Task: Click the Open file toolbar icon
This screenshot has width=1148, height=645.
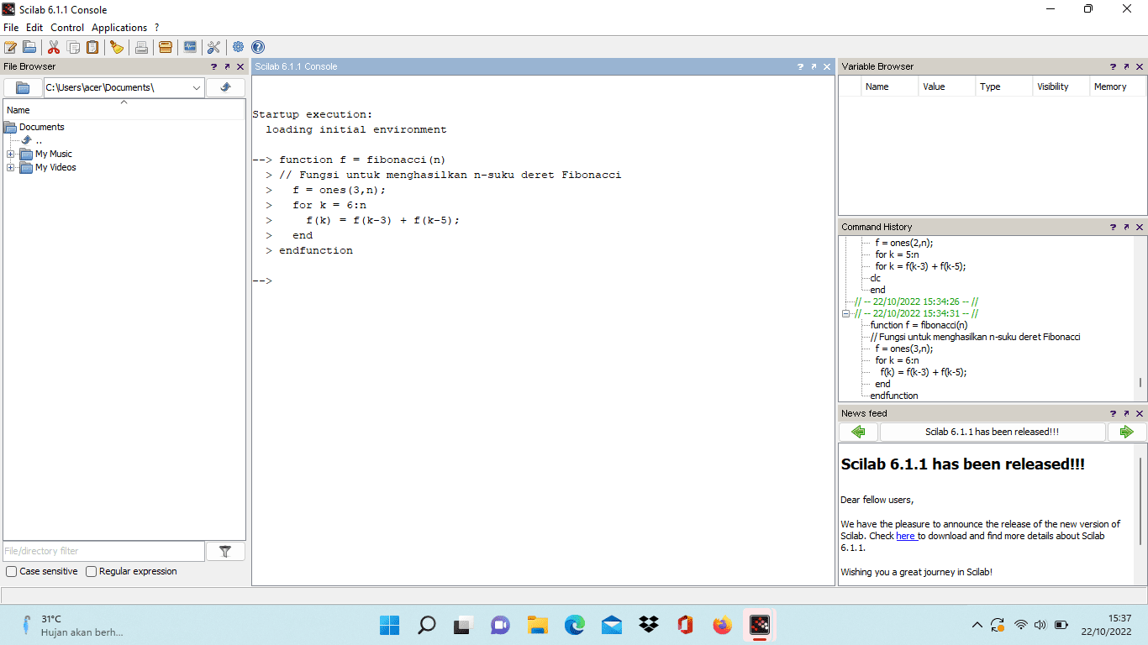Action: click(29, 47)
